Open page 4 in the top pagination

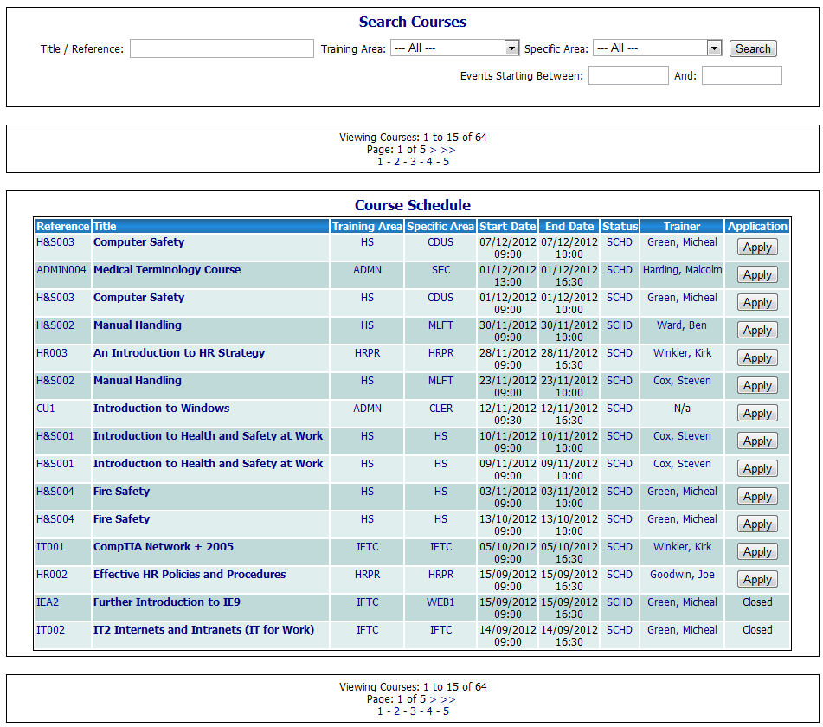(429, 162)
